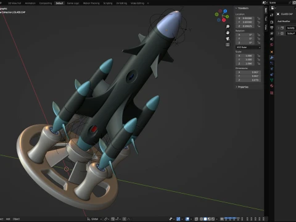This screenshot has width=296, height=222.
Task: Add a new workspace with plus button
Action: 148,3
